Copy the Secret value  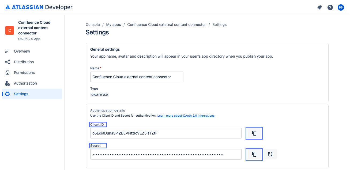tap(254, 154)
